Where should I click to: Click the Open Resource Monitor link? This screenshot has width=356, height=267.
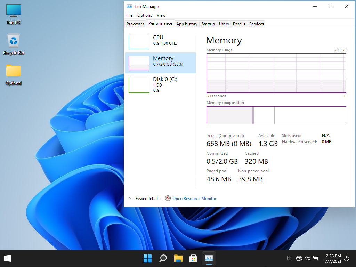[194, 199]
